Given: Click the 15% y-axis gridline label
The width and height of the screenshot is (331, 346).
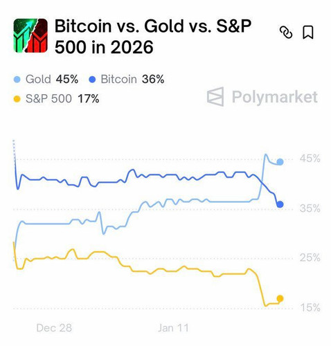Looking at the screenshot, I should 310,307.
